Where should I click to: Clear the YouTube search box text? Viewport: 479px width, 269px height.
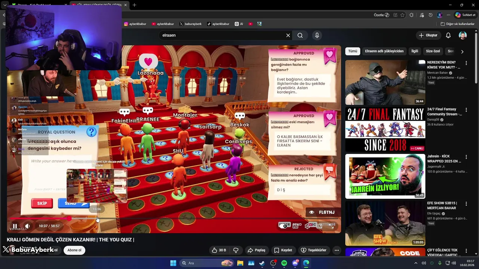click(288, 35)
